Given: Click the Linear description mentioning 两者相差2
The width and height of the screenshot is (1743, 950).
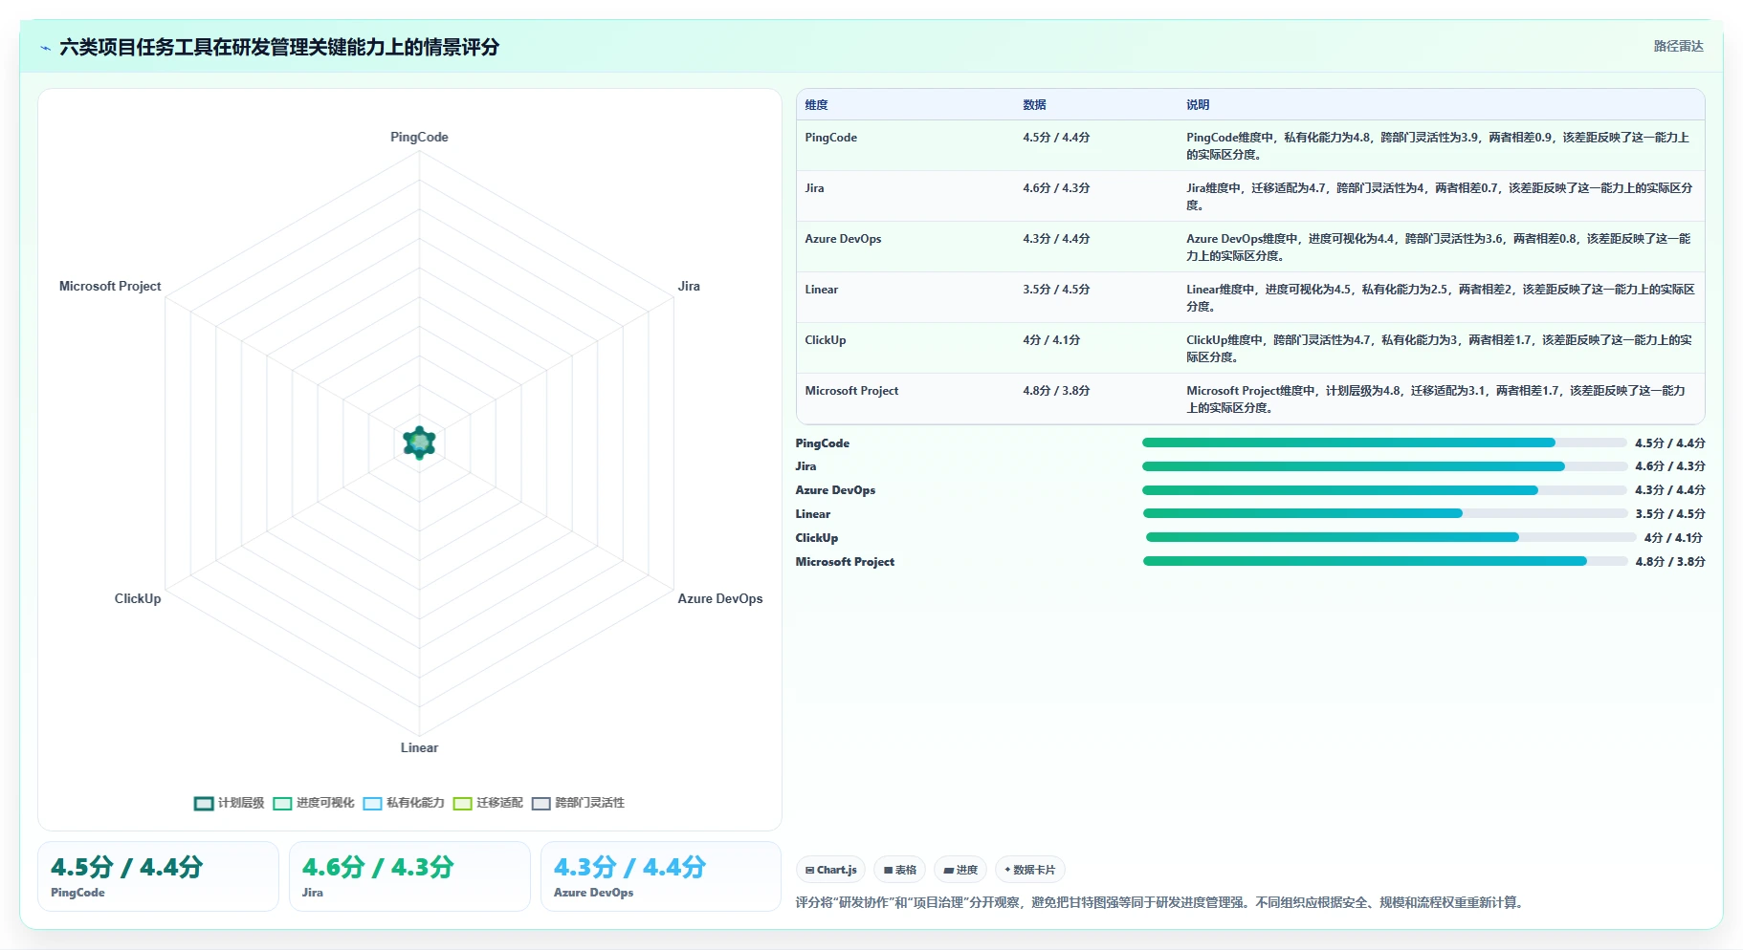Looking at the screenshot, I should click(1441, 298).
